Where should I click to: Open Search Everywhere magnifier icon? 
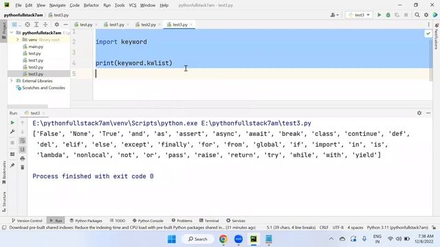(417, 15)
